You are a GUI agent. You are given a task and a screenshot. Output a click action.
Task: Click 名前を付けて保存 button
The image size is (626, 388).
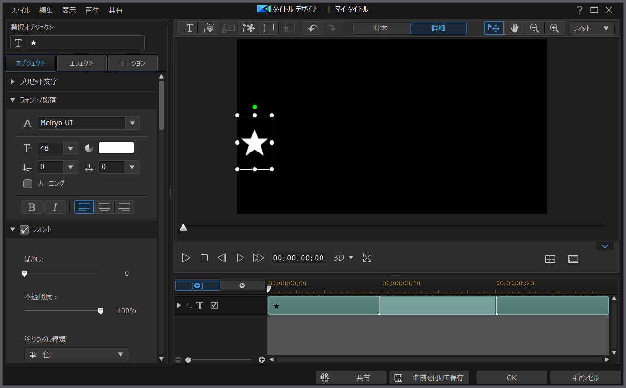click(430, 377)
